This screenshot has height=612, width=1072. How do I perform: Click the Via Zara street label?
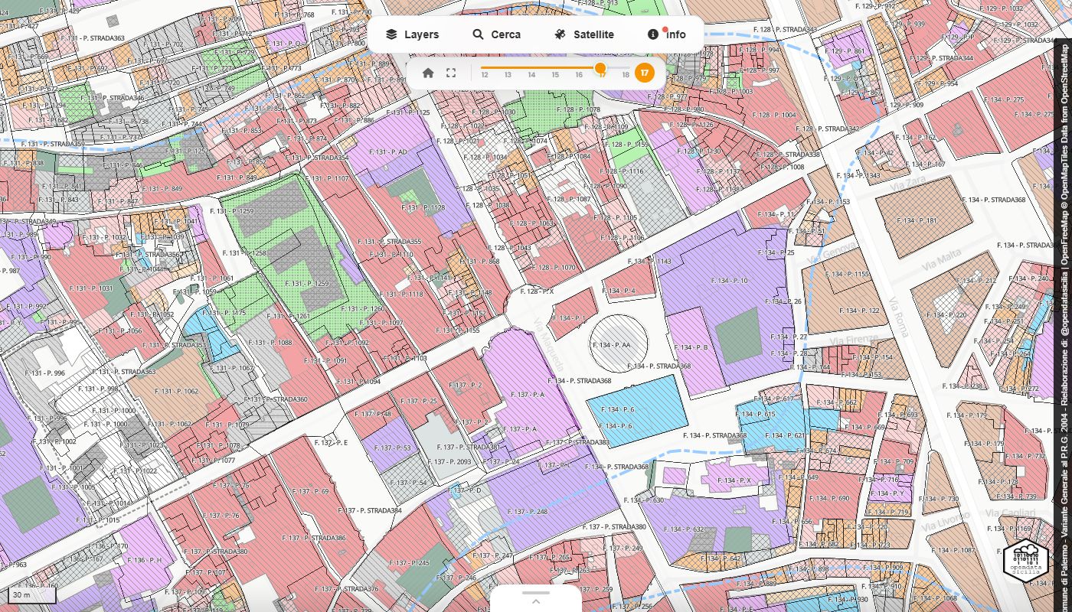click(x=908, y=182)
